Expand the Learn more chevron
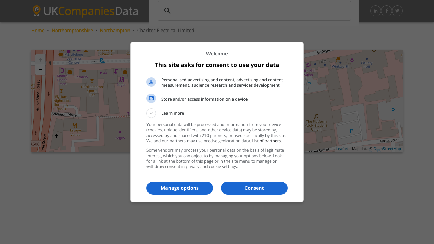434x244 pixels. (x=151, y=113)
